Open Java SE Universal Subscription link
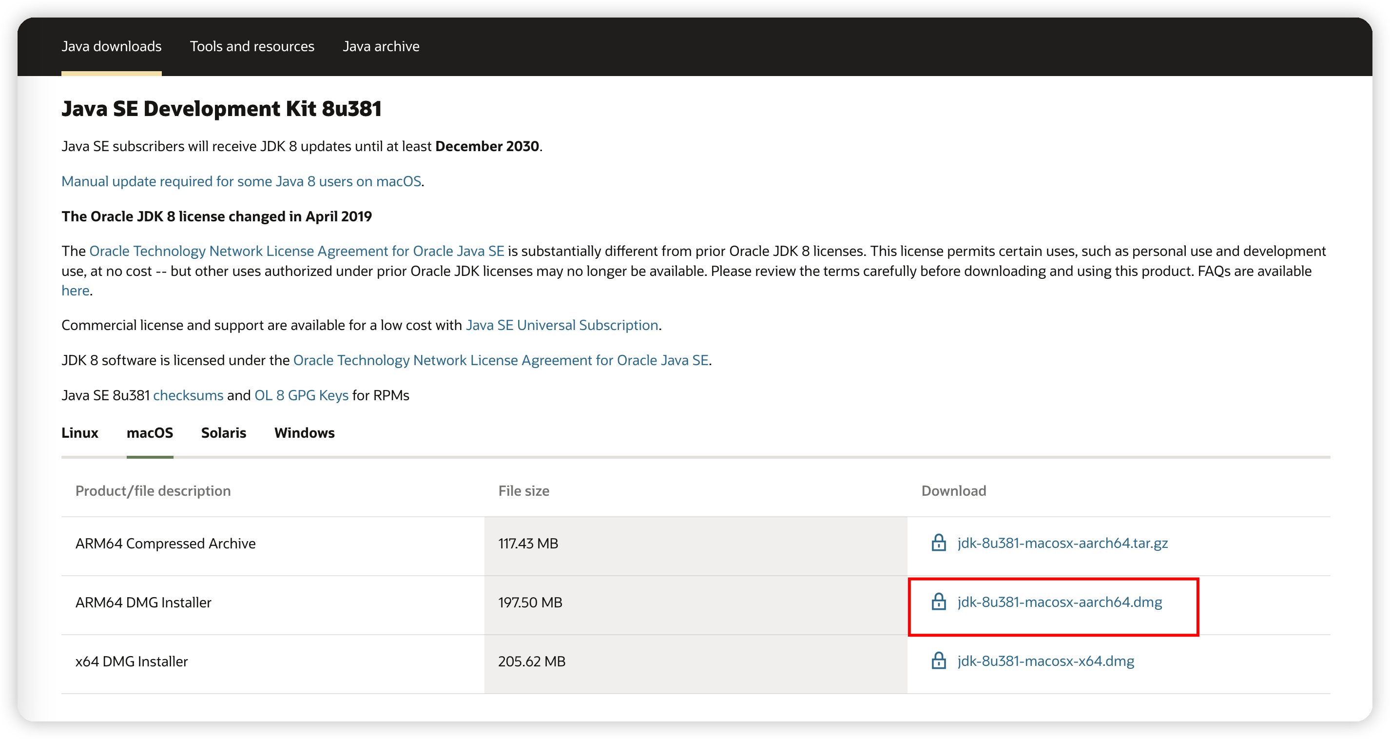This screenshot has width=1390, height=739. 562,325
